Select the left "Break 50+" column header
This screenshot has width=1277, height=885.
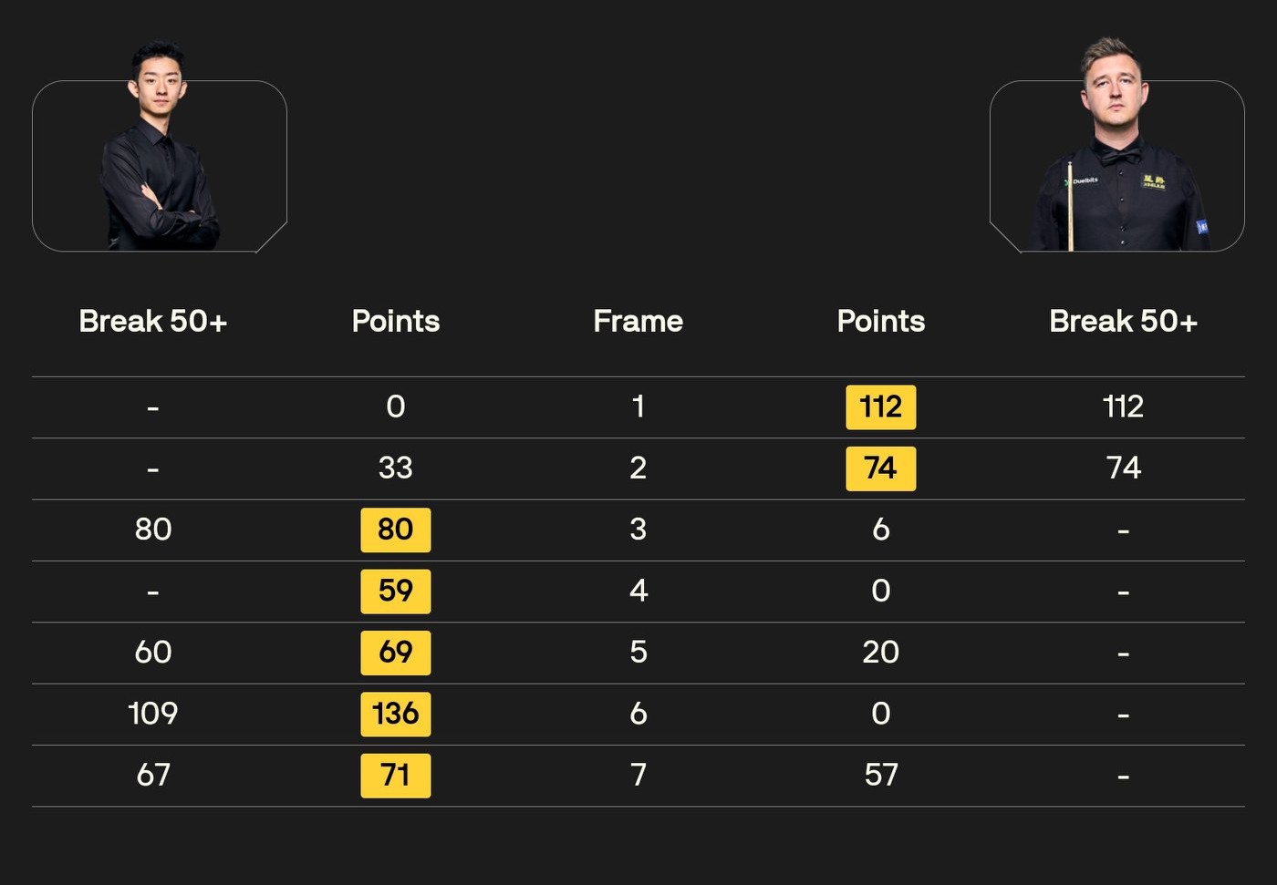(152, 321)
